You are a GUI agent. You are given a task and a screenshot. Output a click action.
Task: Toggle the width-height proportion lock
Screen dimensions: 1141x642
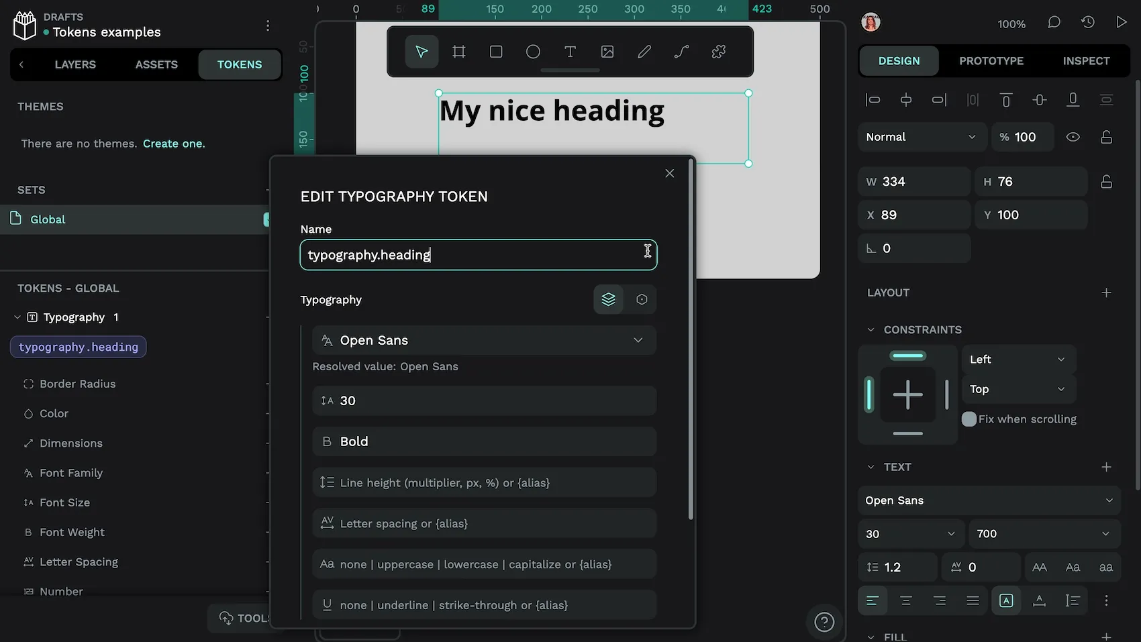(1106, 182)
